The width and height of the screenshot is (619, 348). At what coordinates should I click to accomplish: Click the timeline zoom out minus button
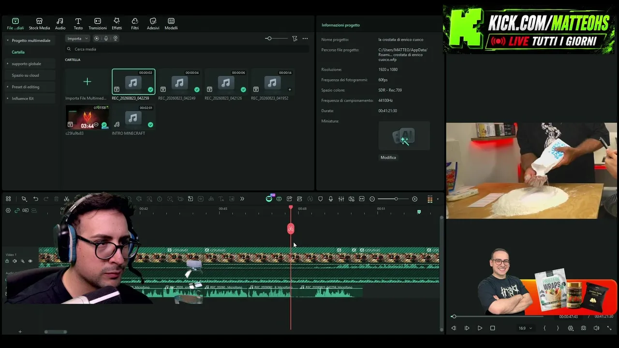tap(372, 199)
